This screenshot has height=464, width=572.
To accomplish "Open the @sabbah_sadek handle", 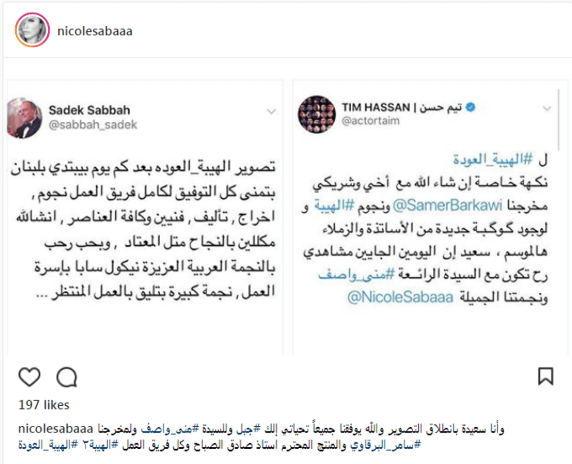I will click(x=93, y=125).
